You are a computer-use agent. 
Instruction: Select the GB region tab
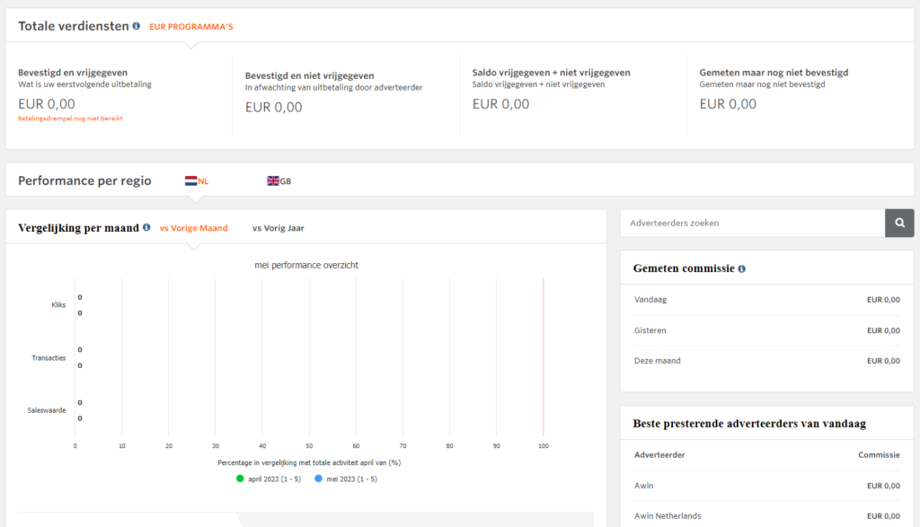(x=285, y=181)
